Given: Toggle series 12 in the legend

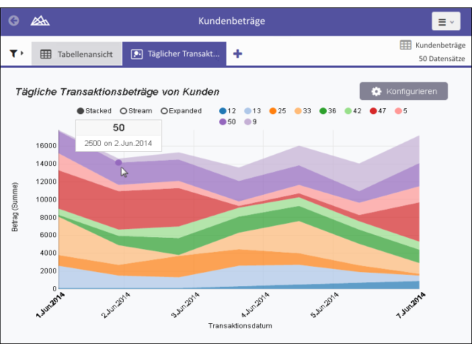Looking at the screenshot, I should click(x=223, y=111).
